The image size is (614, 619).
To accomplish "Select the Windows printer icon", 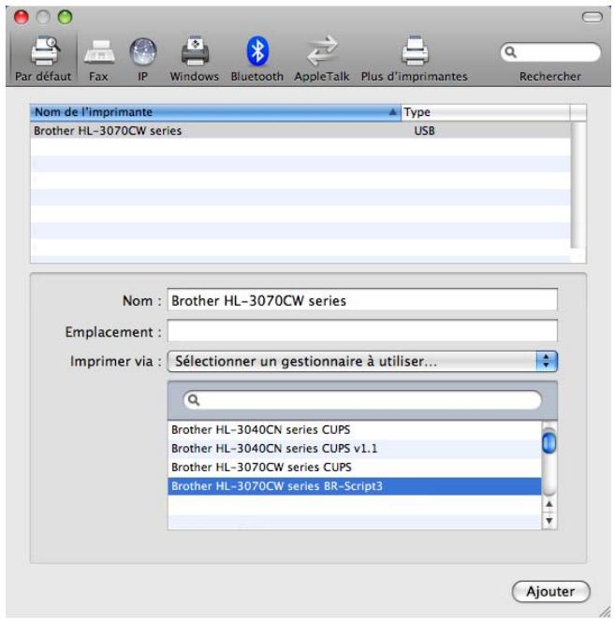I will (196, 50).
